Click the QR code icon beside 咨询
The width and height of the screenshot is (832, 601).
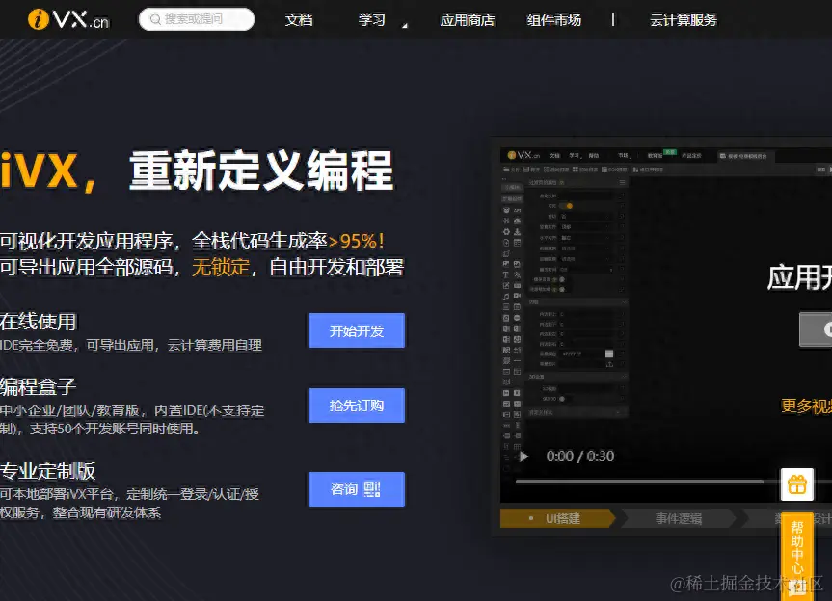pyautogui.click(x=372, y=489)
